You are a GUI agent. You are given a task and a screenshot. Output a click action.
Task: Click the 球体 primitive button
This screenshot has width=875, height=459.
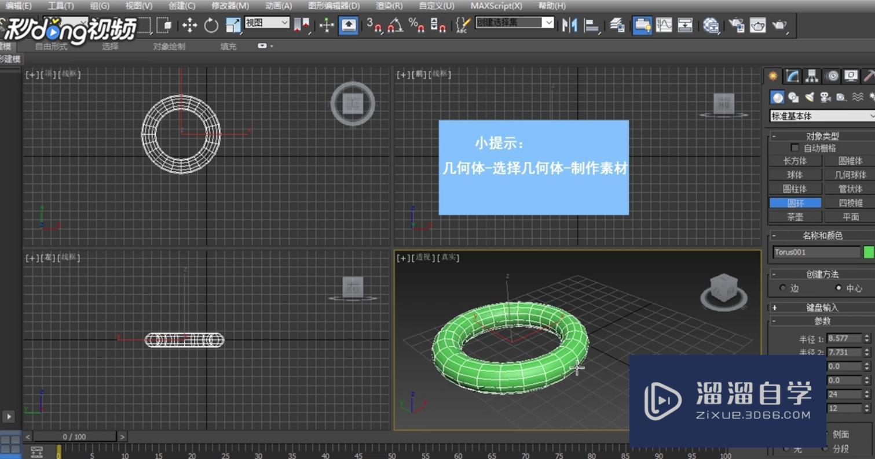click(795, 175)
